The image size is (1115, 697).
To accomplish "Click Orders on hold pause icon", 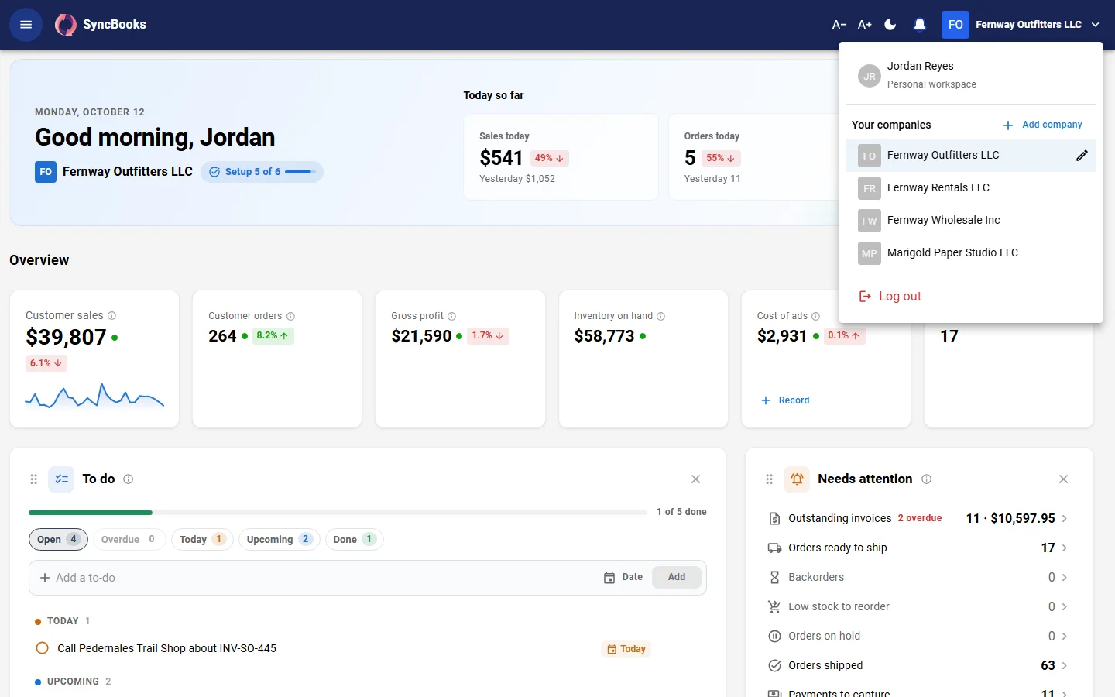I will point(774,637).
